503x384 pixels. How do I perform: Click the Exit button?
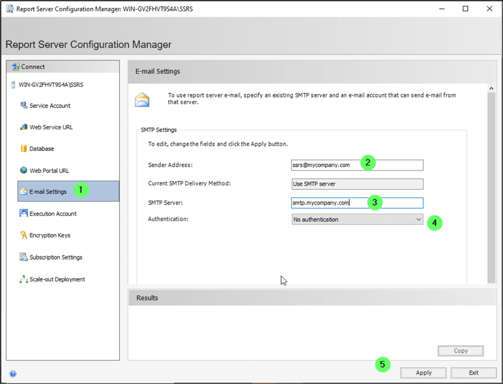tap(473, 373)
